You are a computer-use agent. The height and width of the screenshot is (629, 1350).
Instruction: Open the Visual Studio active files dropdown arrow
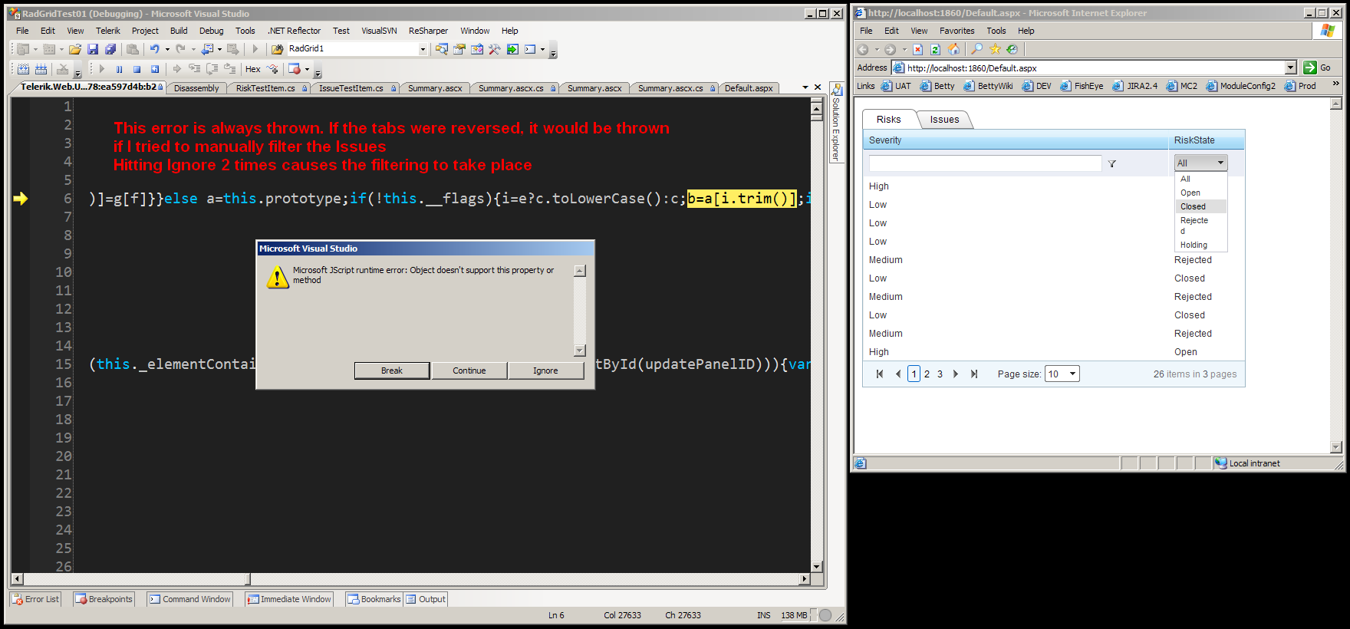805,87
